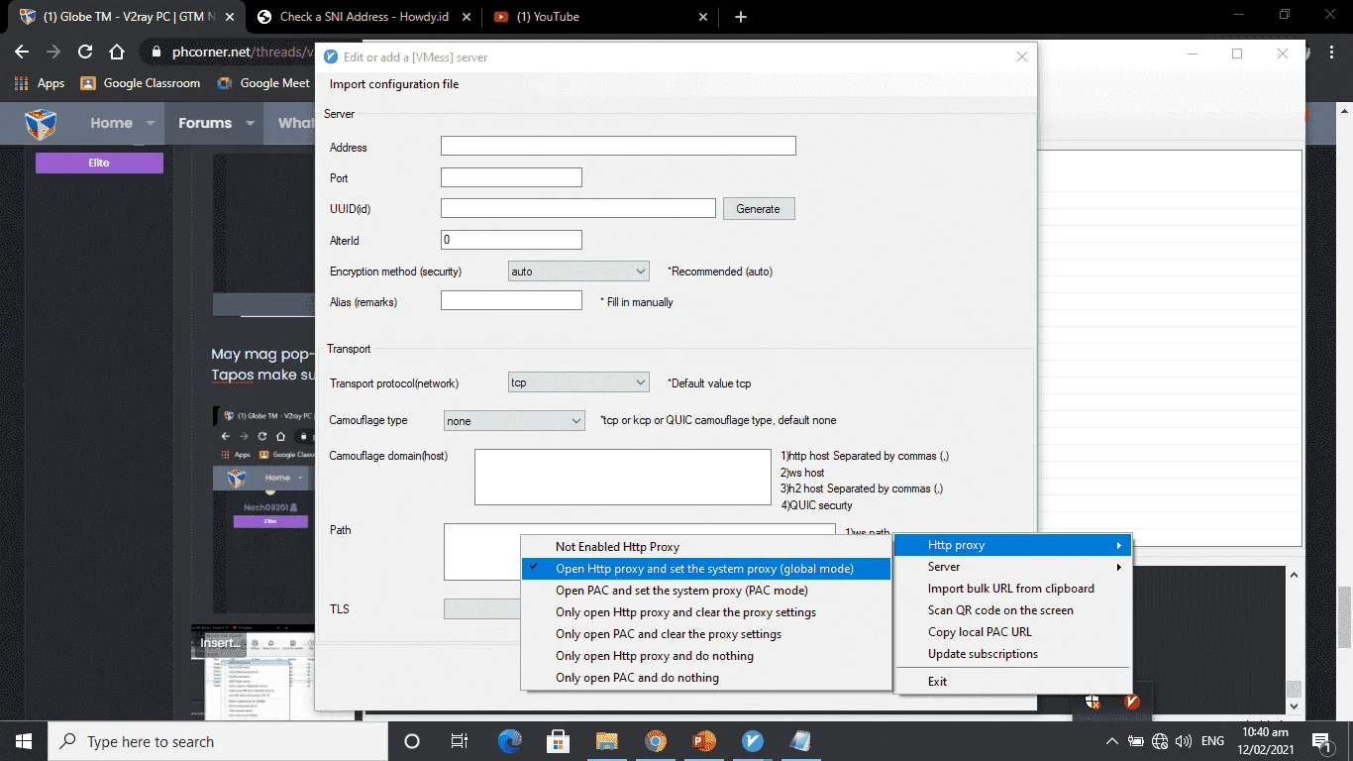Click the Generate UUID button
1353x761 pixels.
(x=759, y=209)
